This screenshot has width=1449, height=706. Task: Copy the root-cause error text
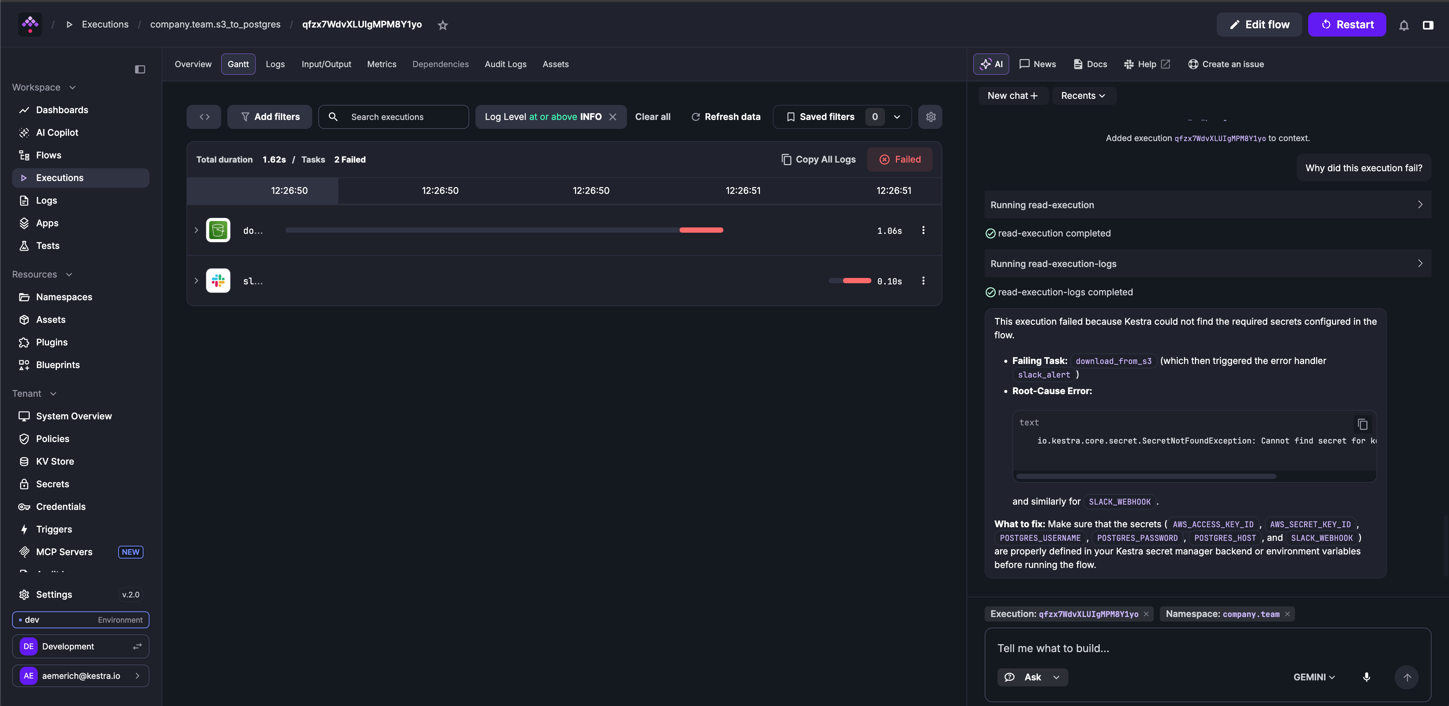point(1363,424)
